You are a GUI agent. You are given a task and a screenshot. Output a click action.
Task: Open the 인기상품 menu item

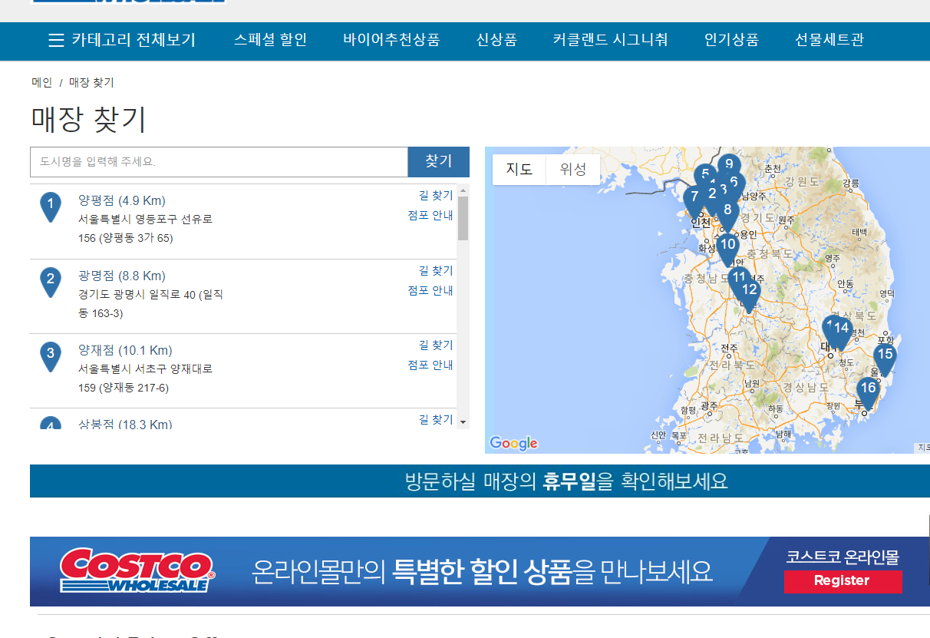[x=731, y=40]
